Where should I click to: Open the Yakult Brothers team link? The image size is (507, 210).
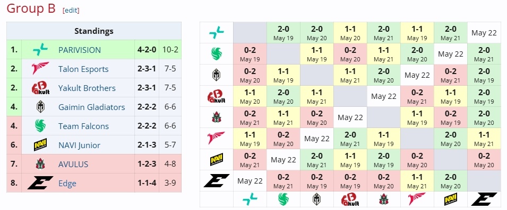coord(87,88)
